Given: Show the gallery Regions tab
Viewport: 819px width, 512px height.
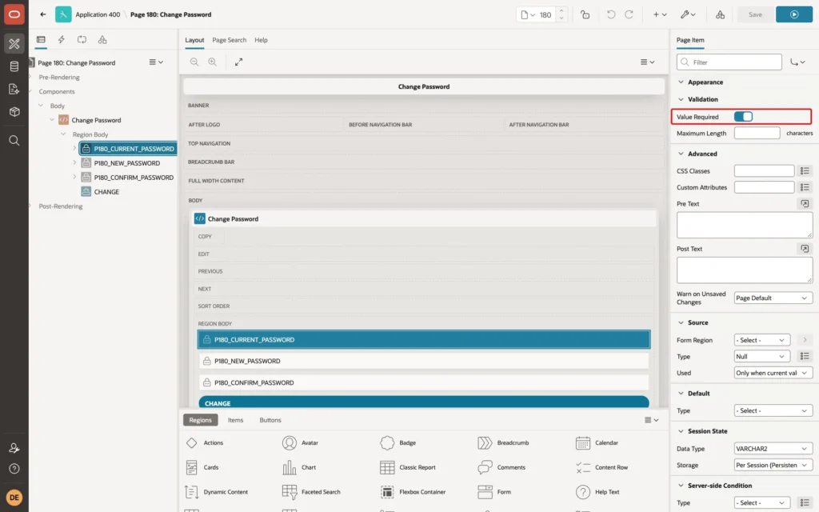Looking at the screenshot, I should (x=200, y=420).
